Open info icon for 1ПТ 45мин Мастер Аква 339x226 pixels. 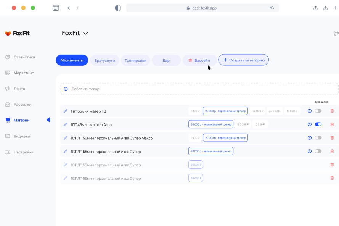(310, 124)
